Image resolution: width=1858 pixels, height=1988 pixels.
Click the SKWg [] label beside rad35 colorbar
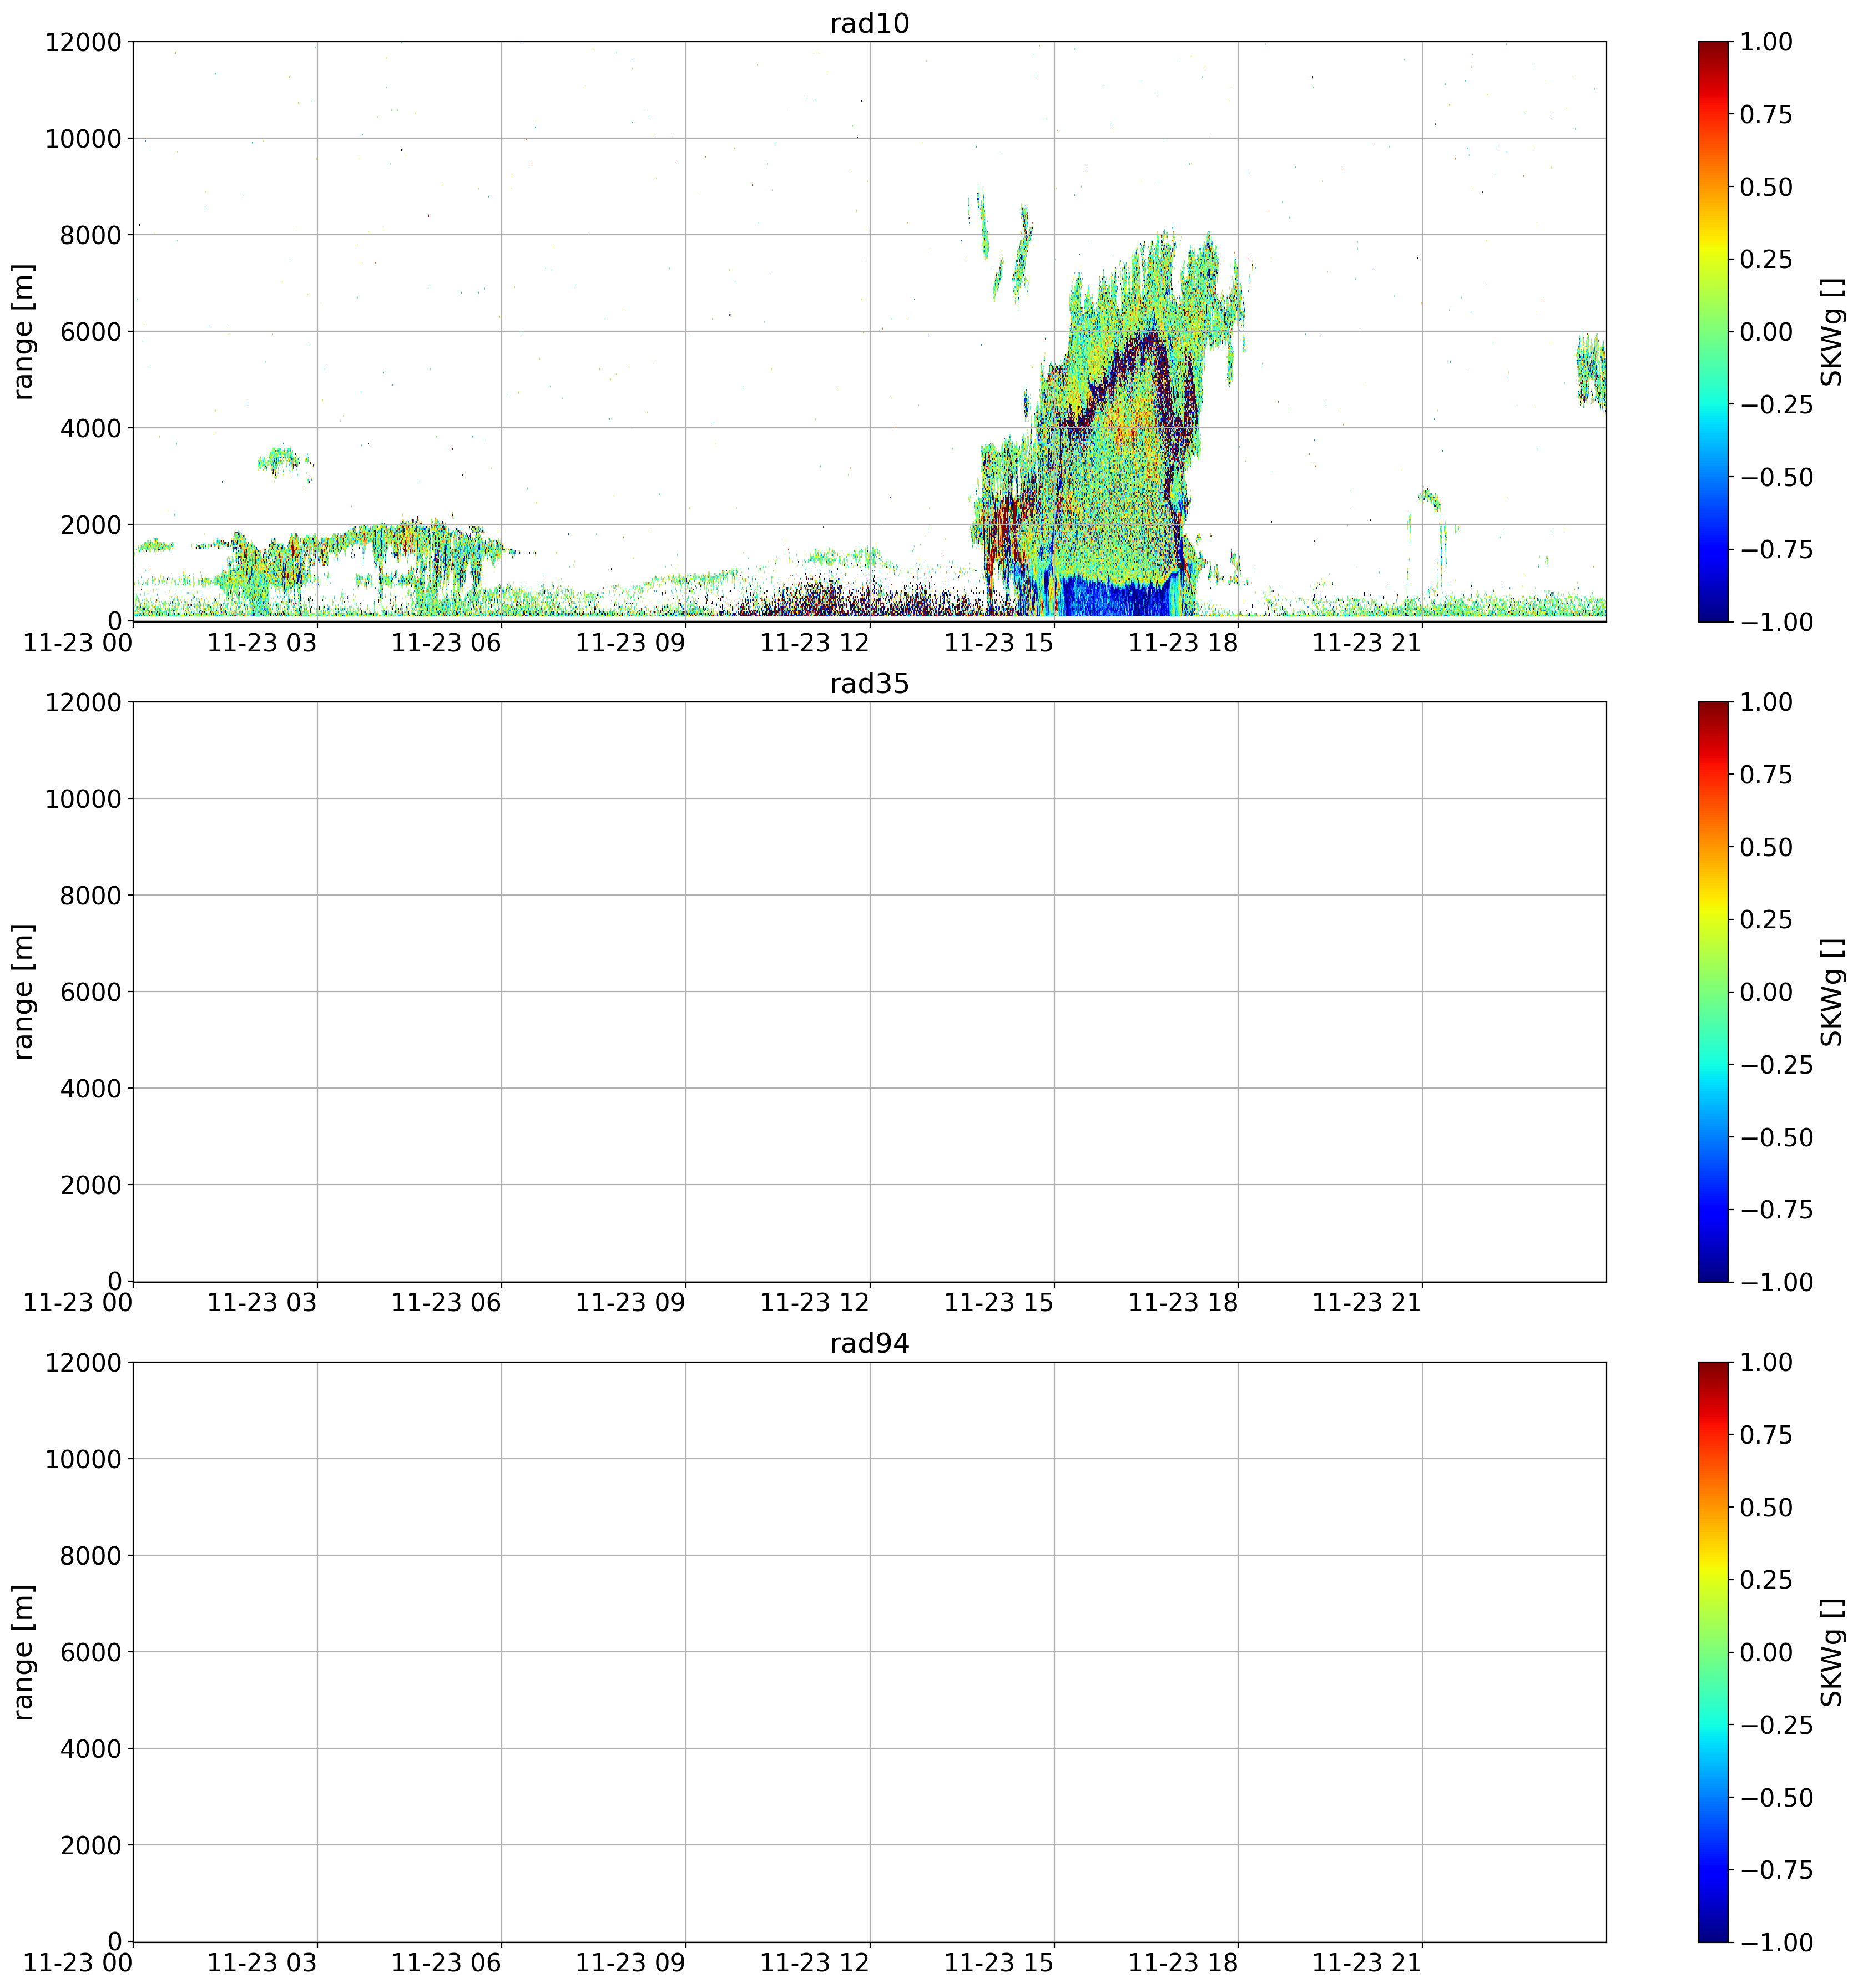coord(1831,991)
